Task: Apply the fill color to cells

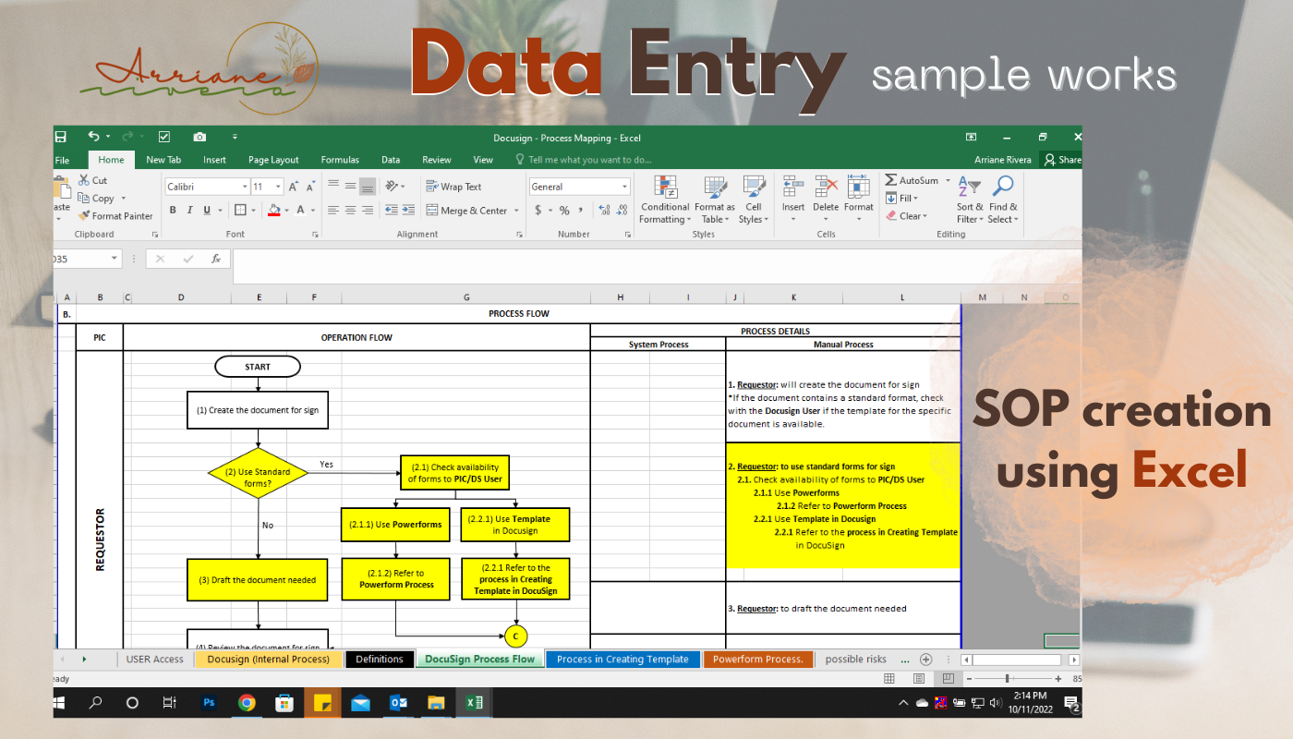Action: pos(273,211)
